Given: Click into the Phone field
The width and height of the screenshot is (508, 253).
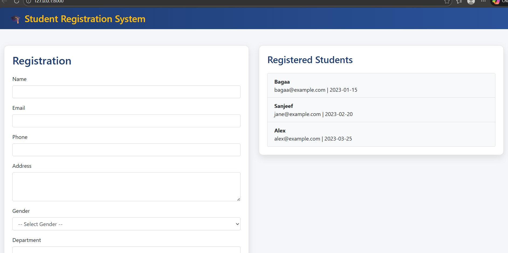Looking at the screenshot, I should coord(126,150).
